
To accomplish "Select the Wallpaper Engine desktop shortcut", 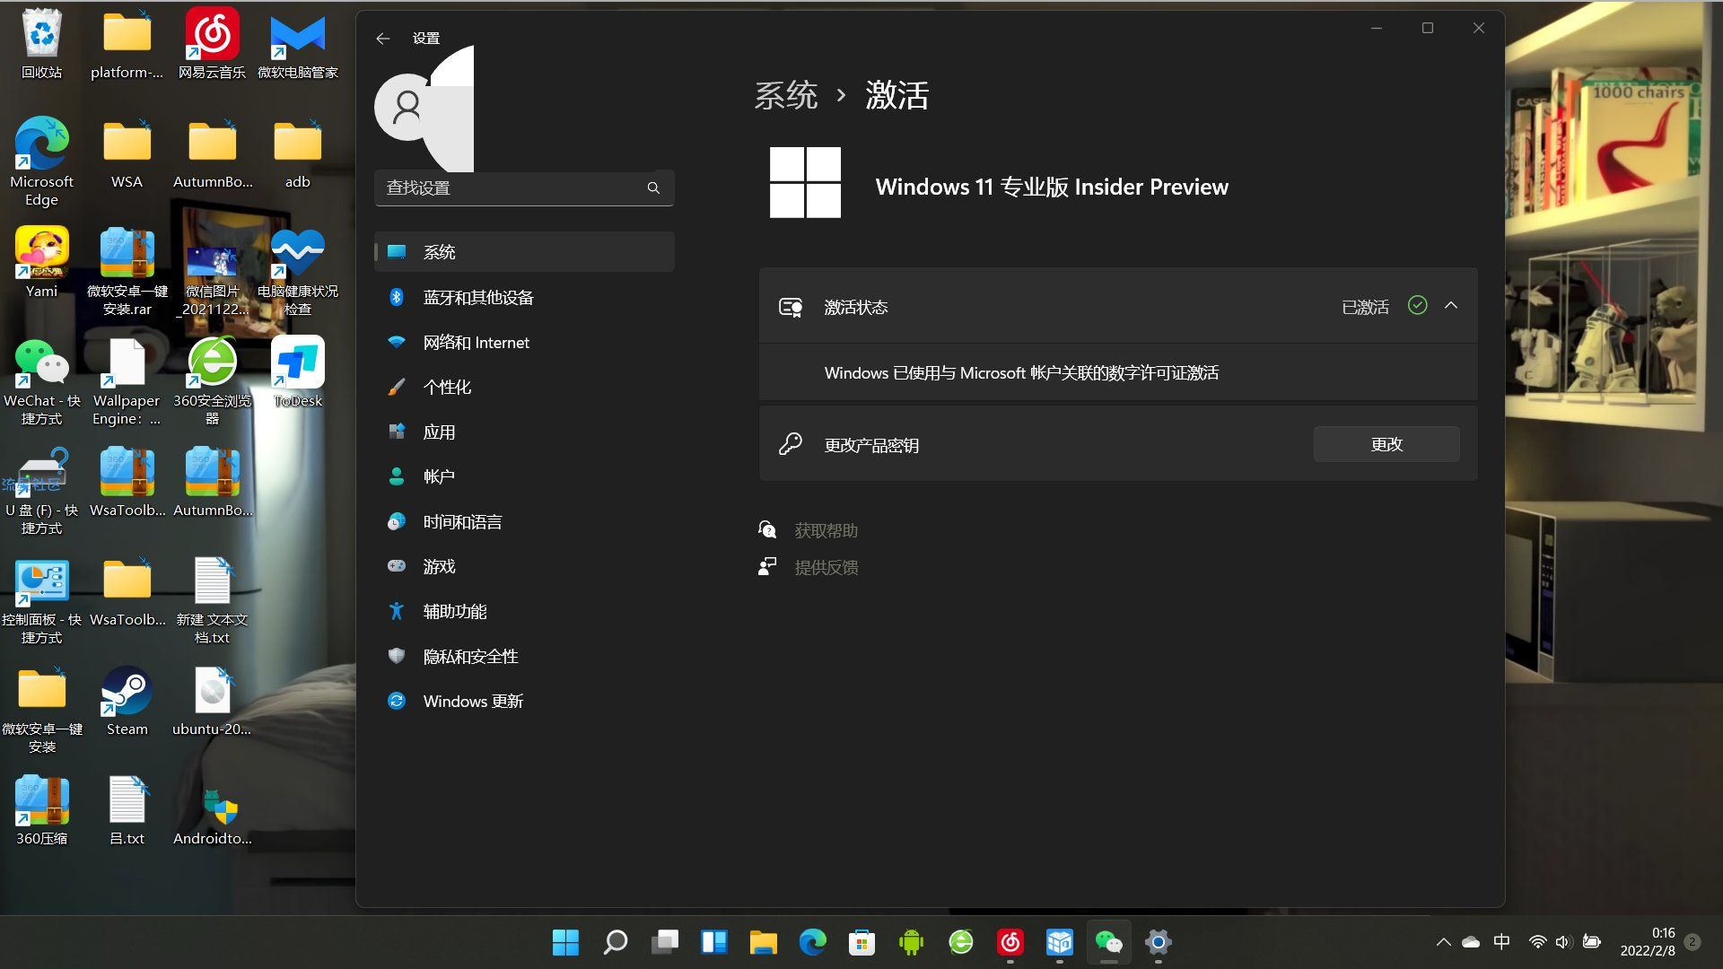I will point(127,380).
